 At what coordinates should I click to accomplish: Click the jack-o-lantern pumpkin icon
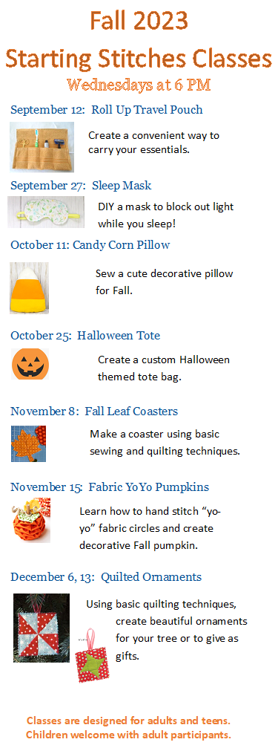(30, 363)
